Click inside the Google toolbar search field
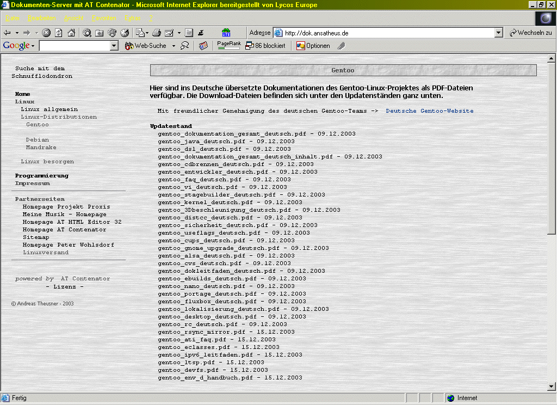The width and height of the screenshot is (557, 405). 75,46
